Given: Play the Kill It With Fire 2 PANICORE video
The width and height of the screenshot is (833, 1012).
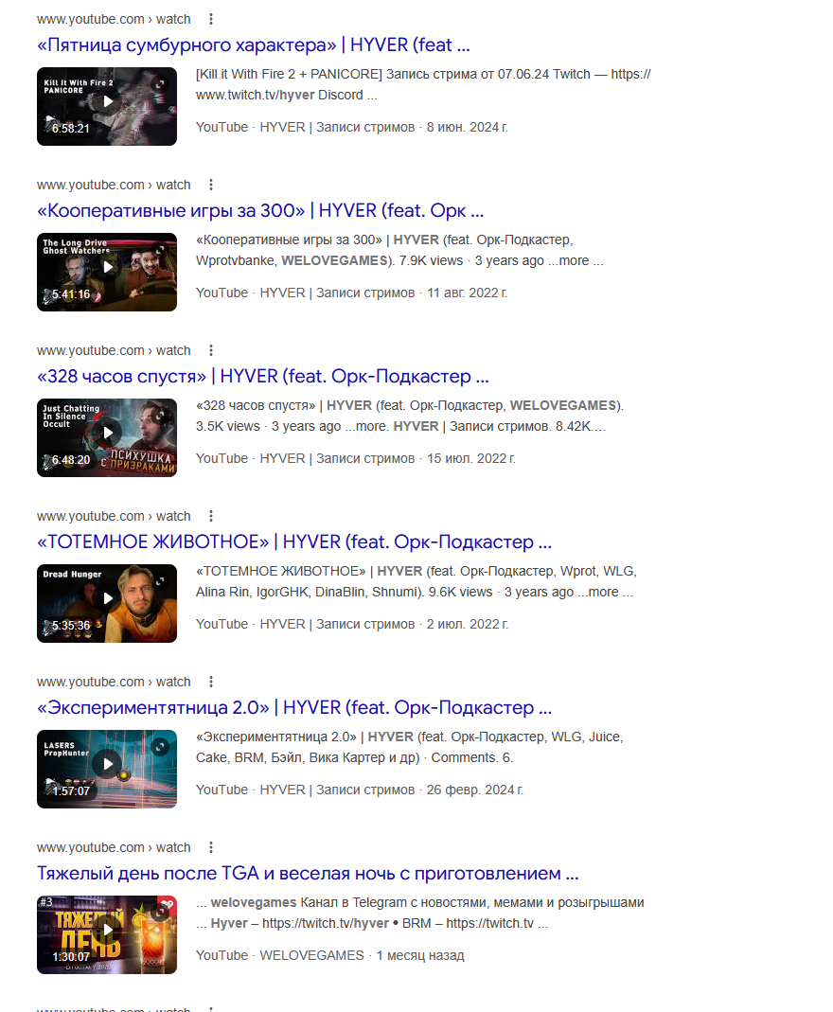Looking at the screenshot, I should pos(108,101).
